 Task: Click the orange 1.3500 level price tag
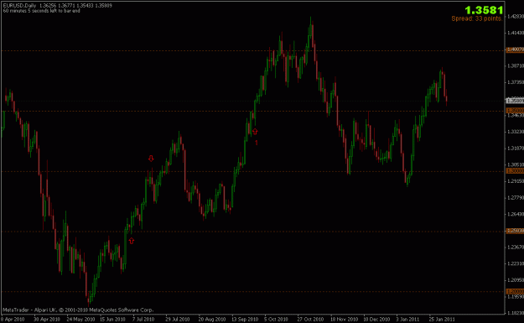click(x=515, y=111)
